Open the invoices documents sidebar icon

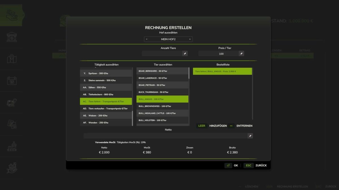pyautogui.click(x=12, y=124)
